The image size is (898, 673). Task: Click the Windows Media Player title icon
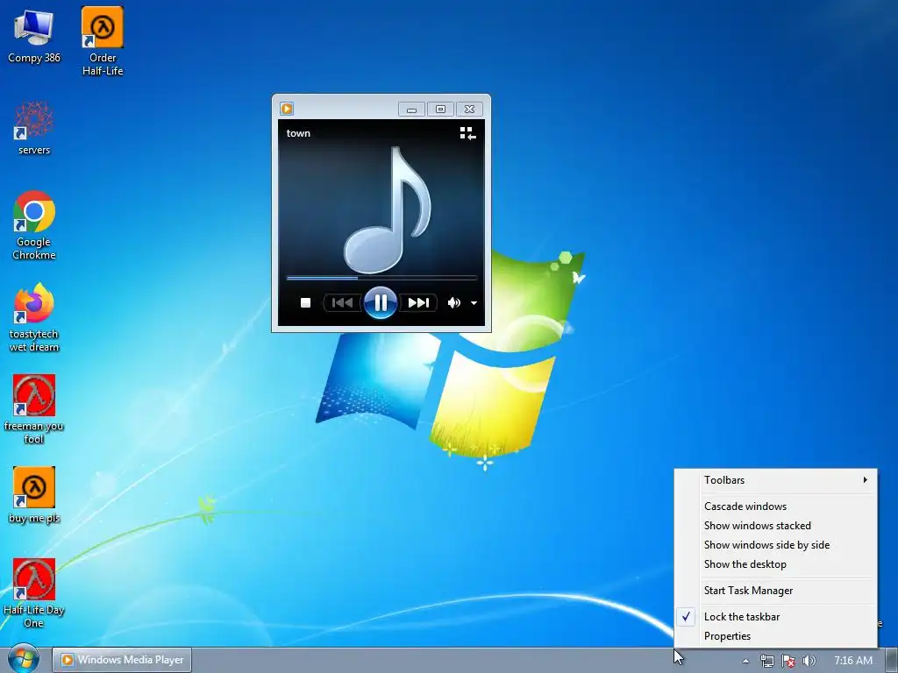coord(287,109)
